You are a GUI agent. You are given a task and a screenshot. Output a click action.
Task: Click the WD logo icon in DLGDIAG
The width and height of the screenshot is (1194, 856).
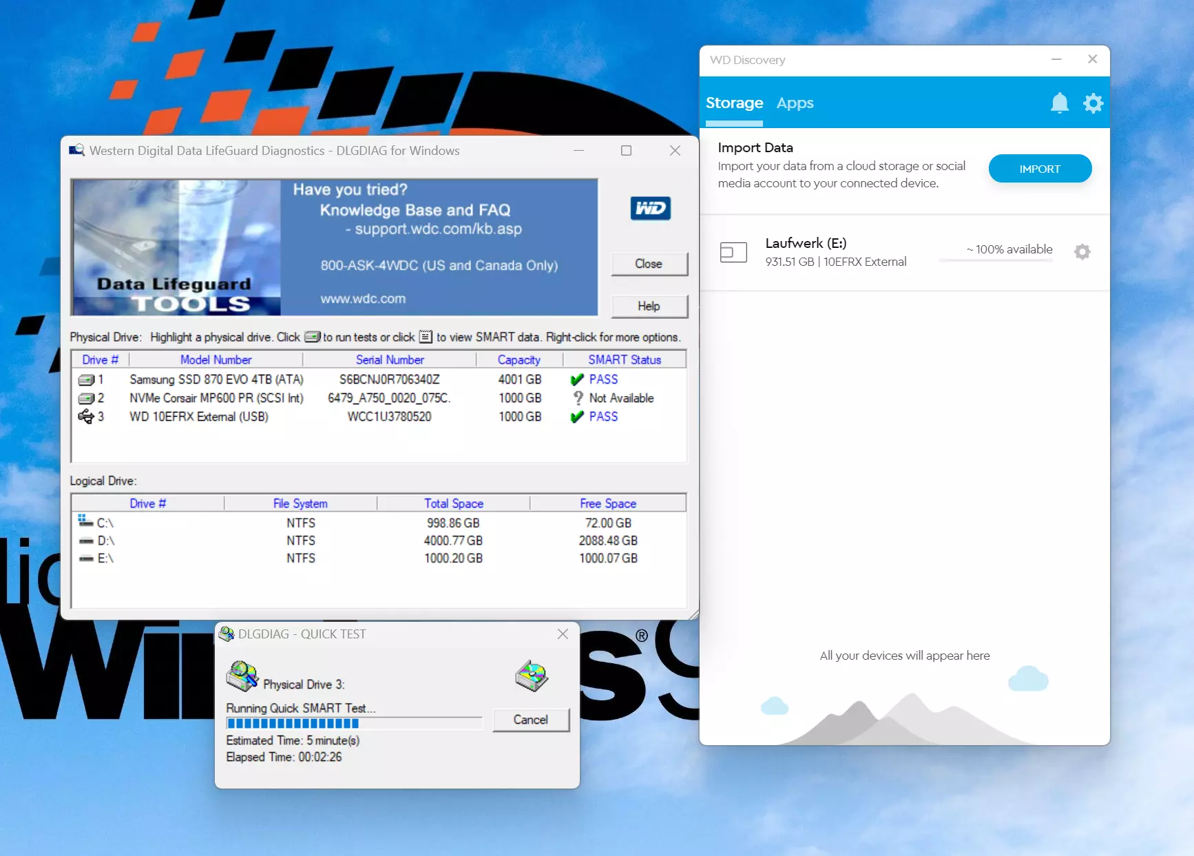coord(650,208)
